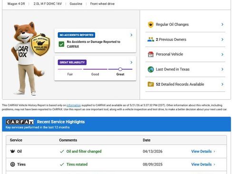Click the NO ACCIDENTS REPORTED blue badge
Screen dimensions: 232x174
pos(77,35)
